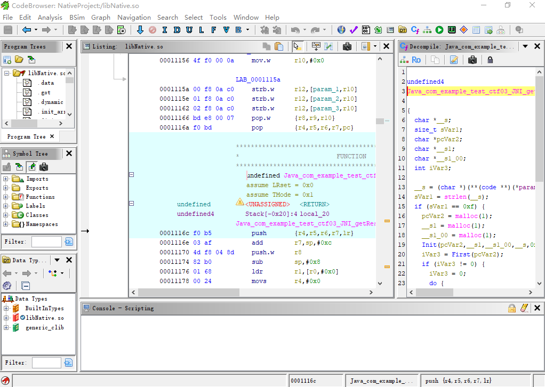
Task: Click the gear icon in Data Type Manager
Action: point(7,286)
